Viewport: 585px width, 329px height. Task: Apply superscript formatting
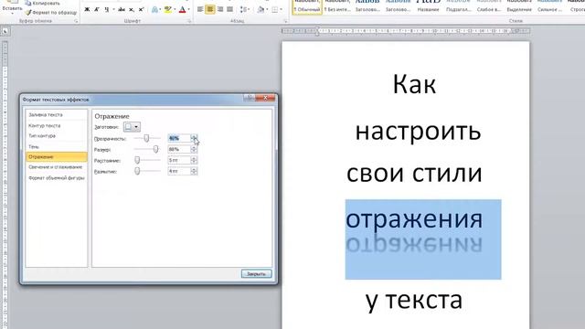141,9
